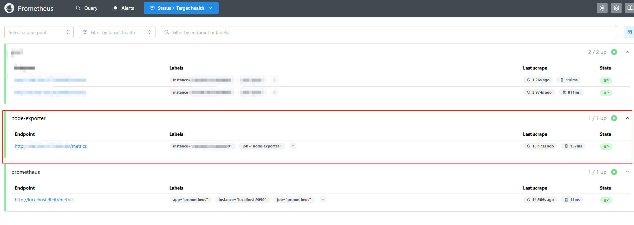The height and width of the screenshot is (225, 634).
Task: Click the instance label of node-exporter target
Action: [x=202, y=146]
